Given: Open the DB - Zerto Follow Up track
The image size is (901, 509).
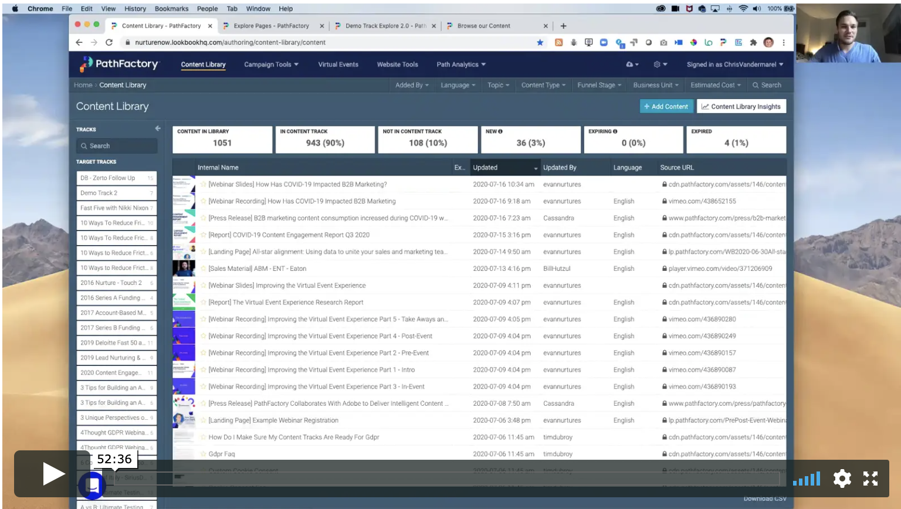Looking at the screenshot, I should pos(116,178).
